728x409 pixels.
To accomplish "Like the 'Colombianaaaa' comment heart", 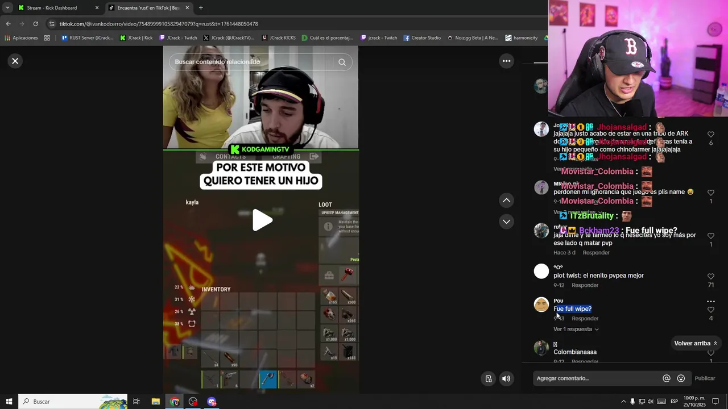I will (x=711, y=353).
